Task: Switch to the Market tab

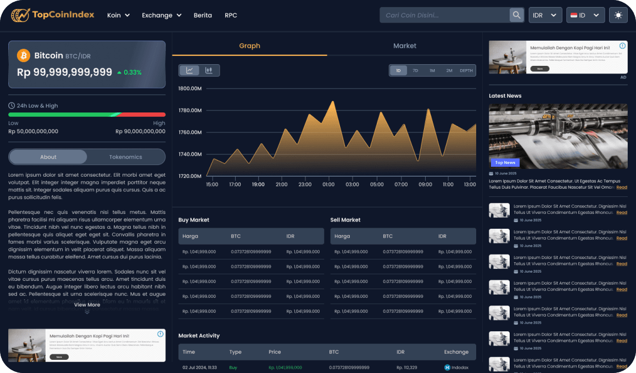Action: tap(405, 46)
